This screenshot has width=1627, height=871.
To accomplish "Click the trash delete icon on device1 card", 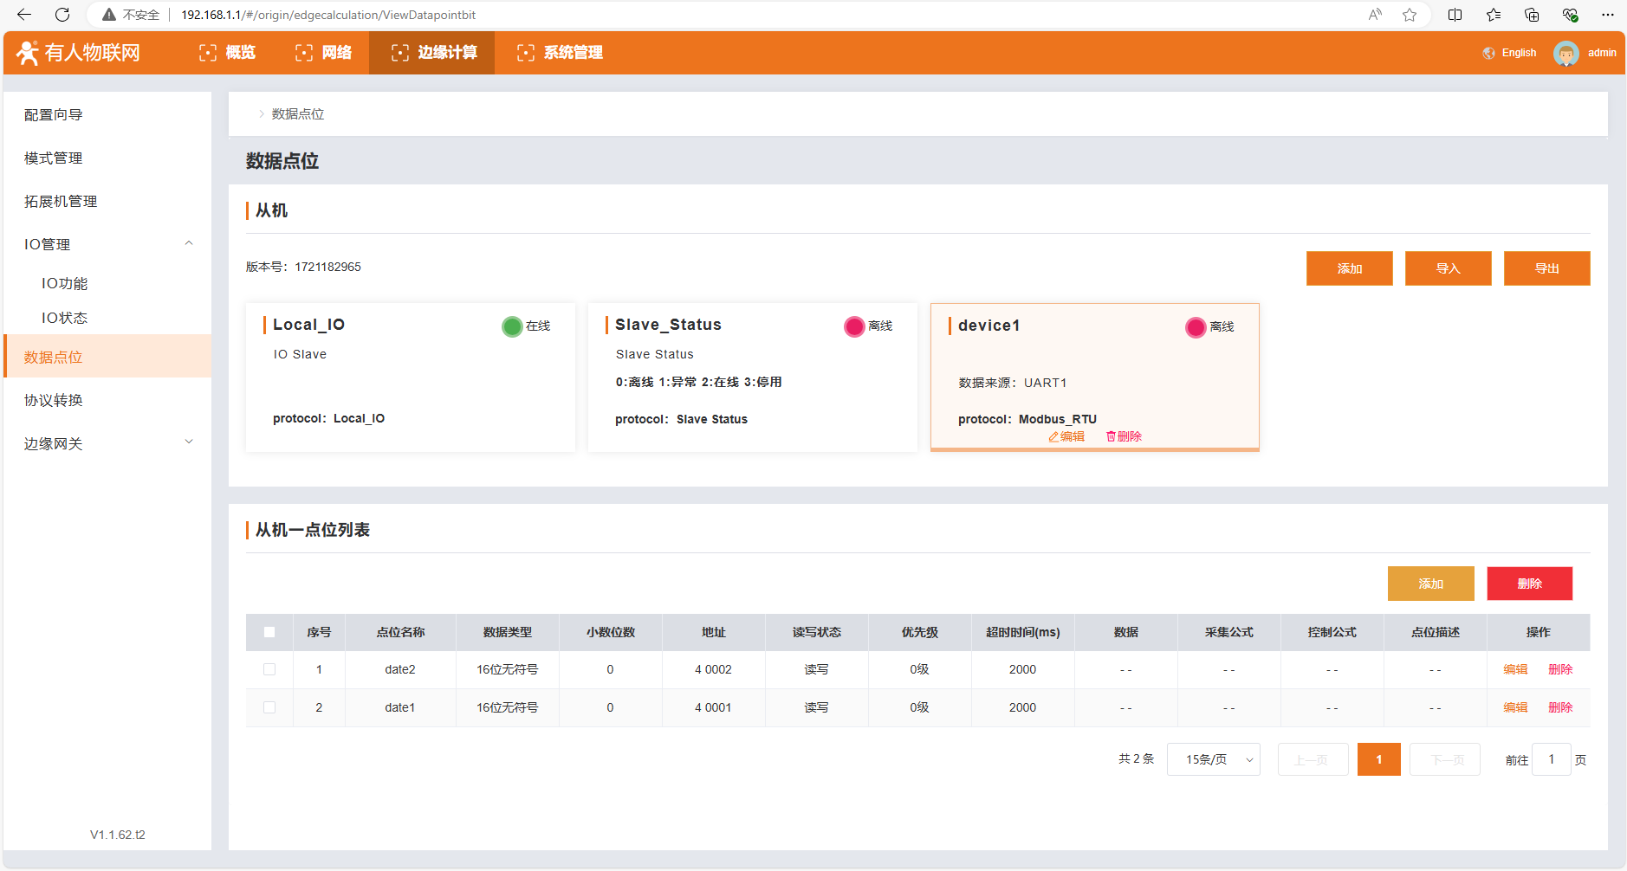I will 1111,437.
